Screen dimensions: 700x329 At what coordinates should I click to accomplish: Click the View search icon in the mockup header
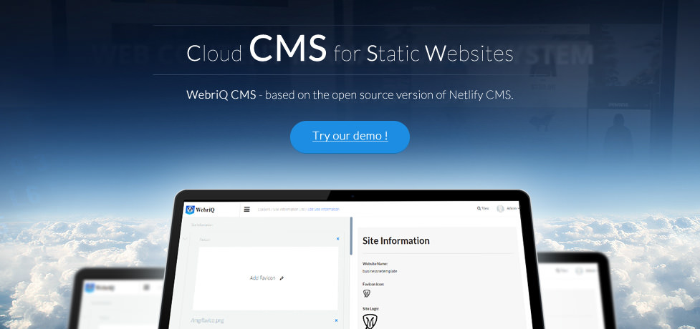click(x=479, y=208)
